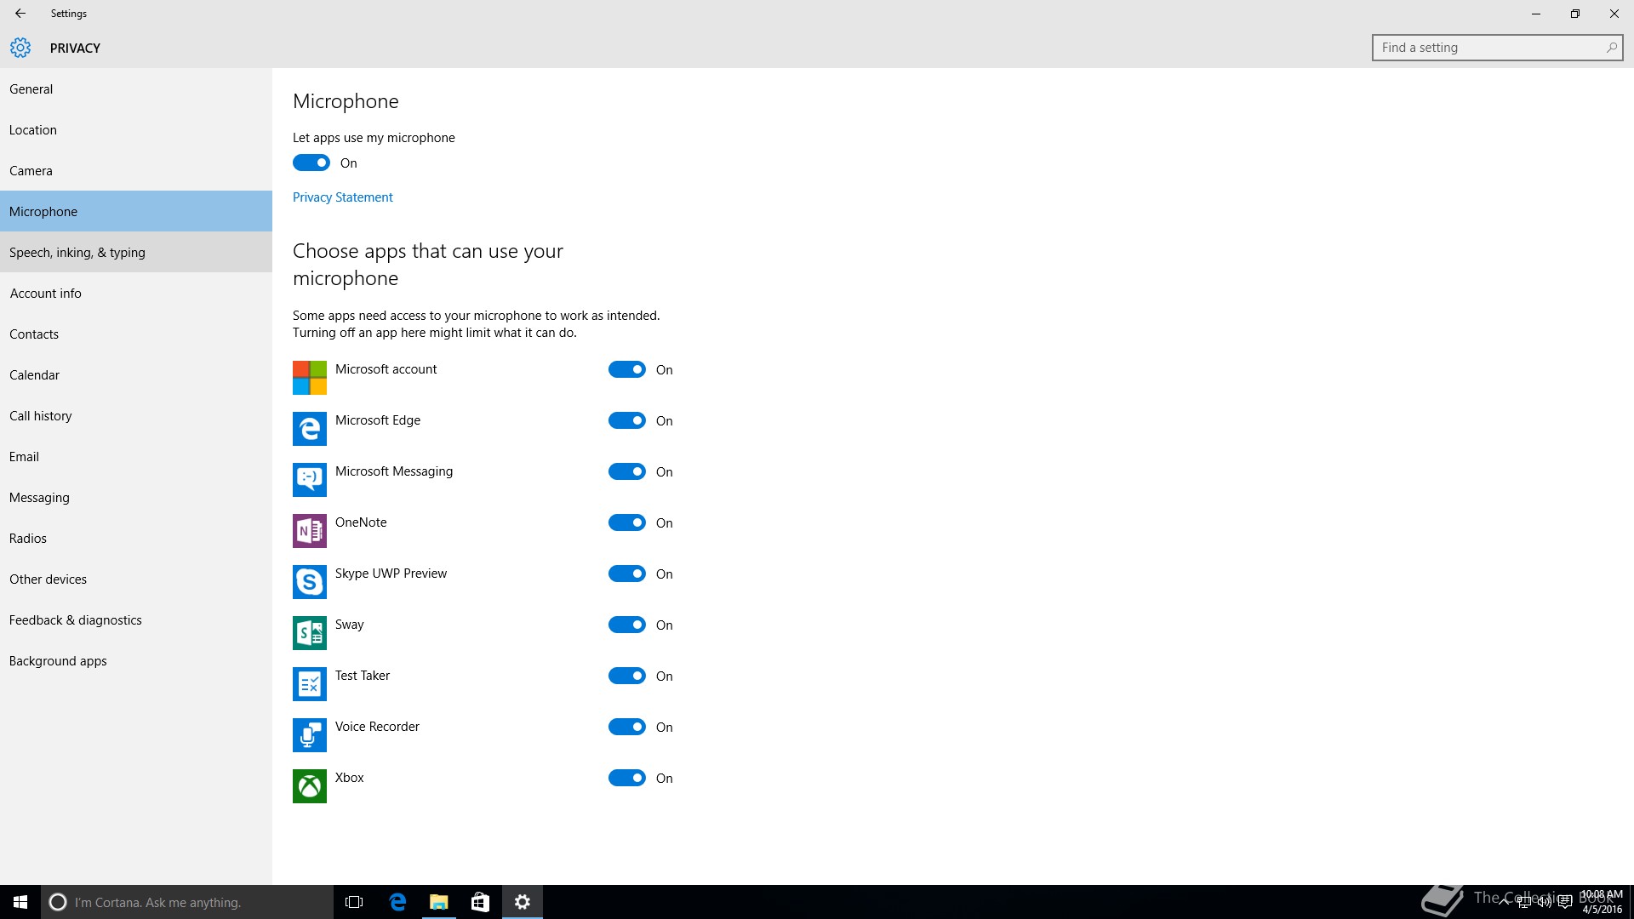The width and height of the screenshot is (1634, 919).
Task: Open the Action Center notifications icon
Action: 1564,902
